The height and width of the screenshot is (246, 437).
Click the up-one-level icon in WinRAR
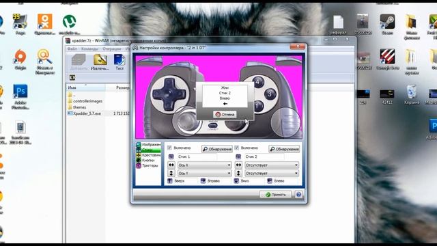72,77
